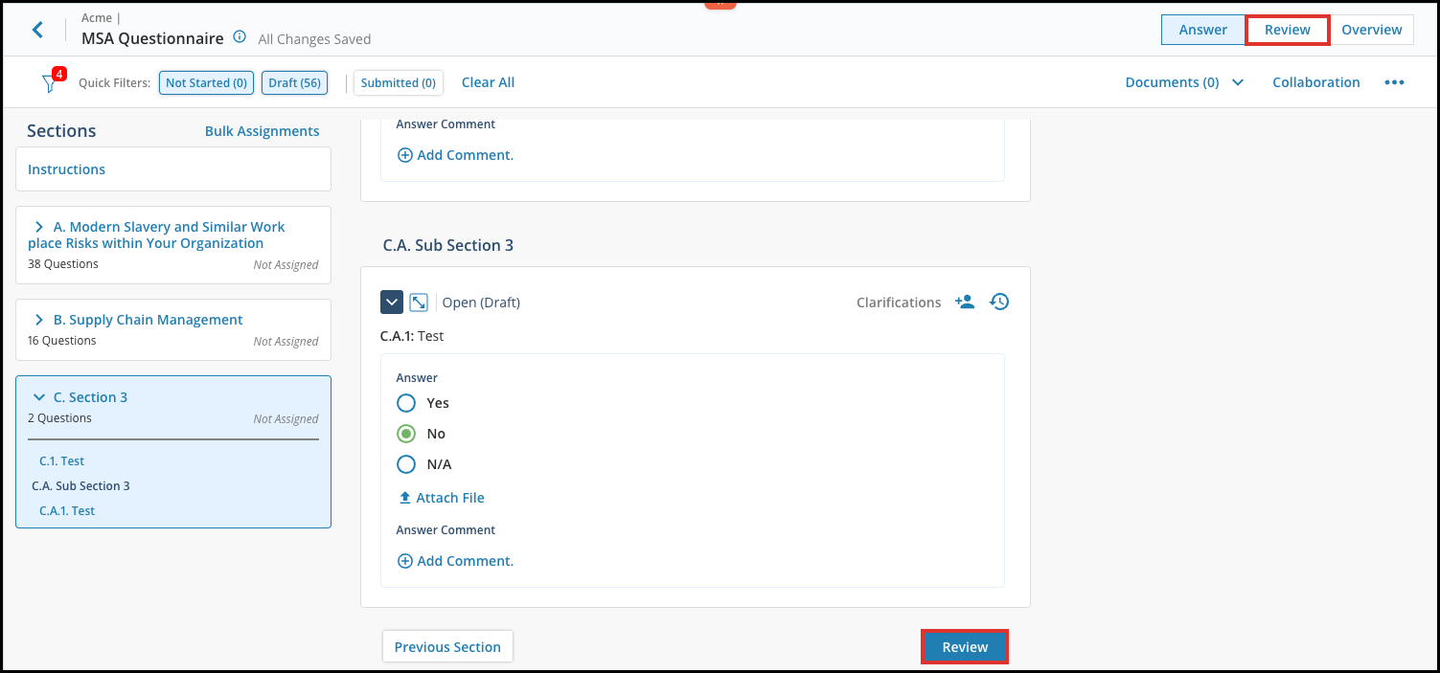Go to C.1. Test in sidebar
This screenshot has height=673, width=1440.
[62, 461]
